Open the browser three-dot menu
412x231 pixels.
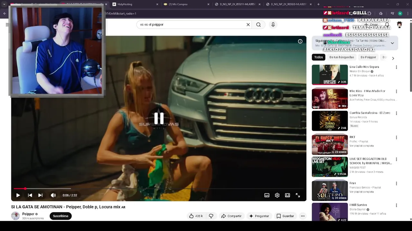pos(408,13)
